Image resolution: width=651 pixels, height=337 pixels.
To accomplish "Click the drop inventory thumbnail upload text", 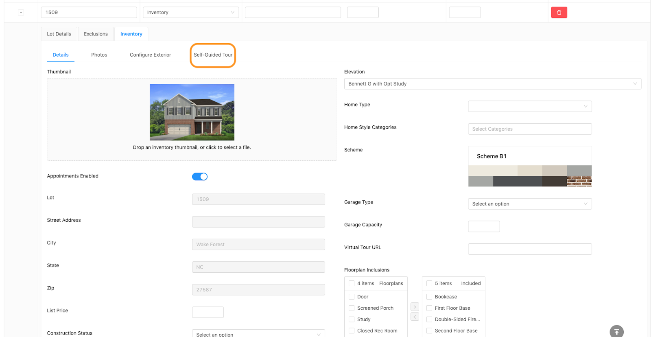I will [192, 147].
